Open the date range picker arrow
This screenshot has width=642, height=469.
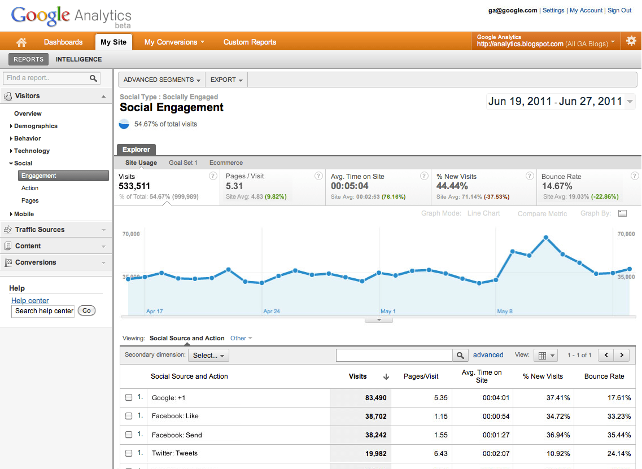click(630, 101)
